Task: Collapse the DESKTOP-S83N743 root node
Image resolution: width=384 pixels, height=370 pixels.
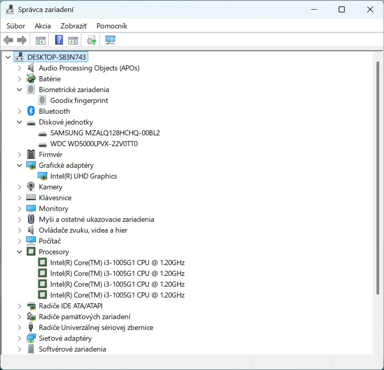Action: [x=8, y=57]
